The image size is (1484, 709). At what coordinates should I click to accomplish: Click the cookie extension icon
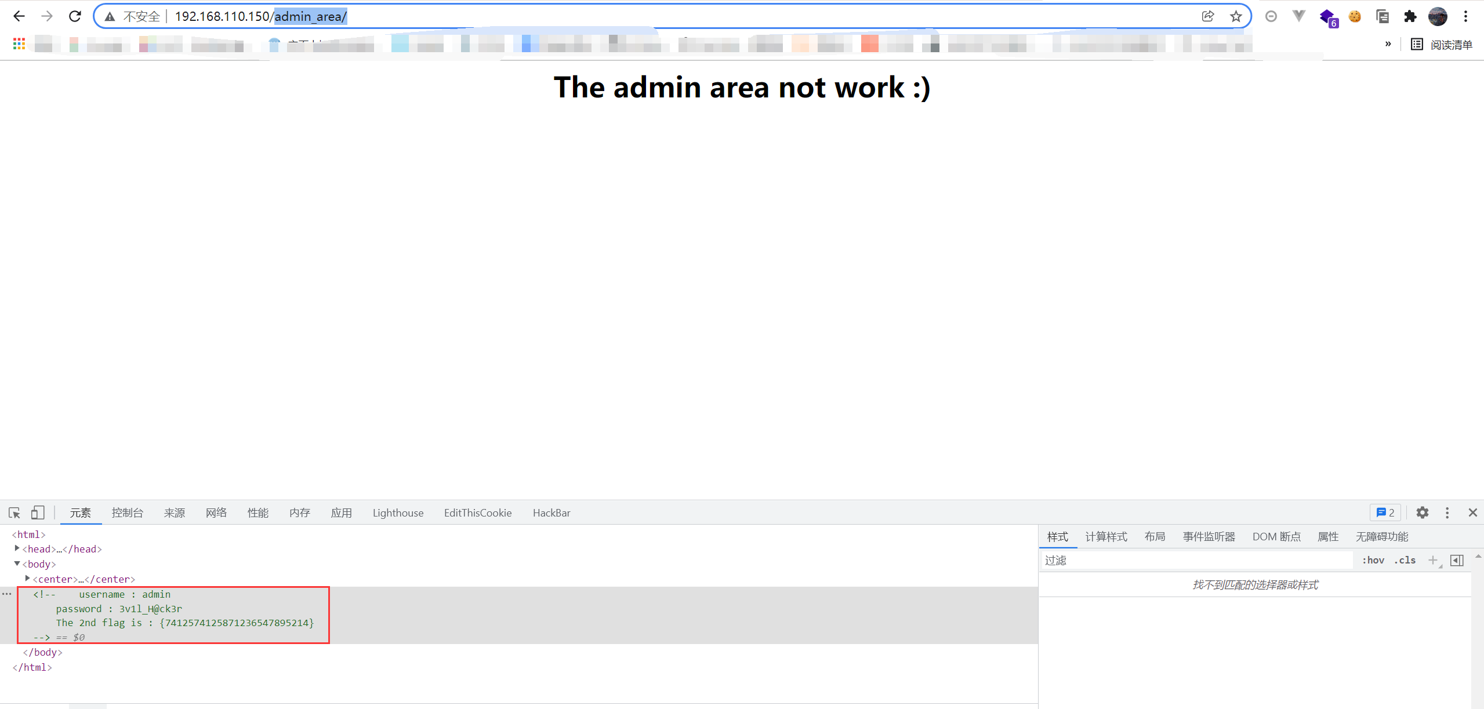[x=1355, y=16]
